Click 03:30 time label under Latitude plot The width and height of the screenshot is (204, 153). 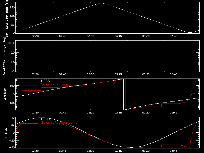tap(146, 151)
